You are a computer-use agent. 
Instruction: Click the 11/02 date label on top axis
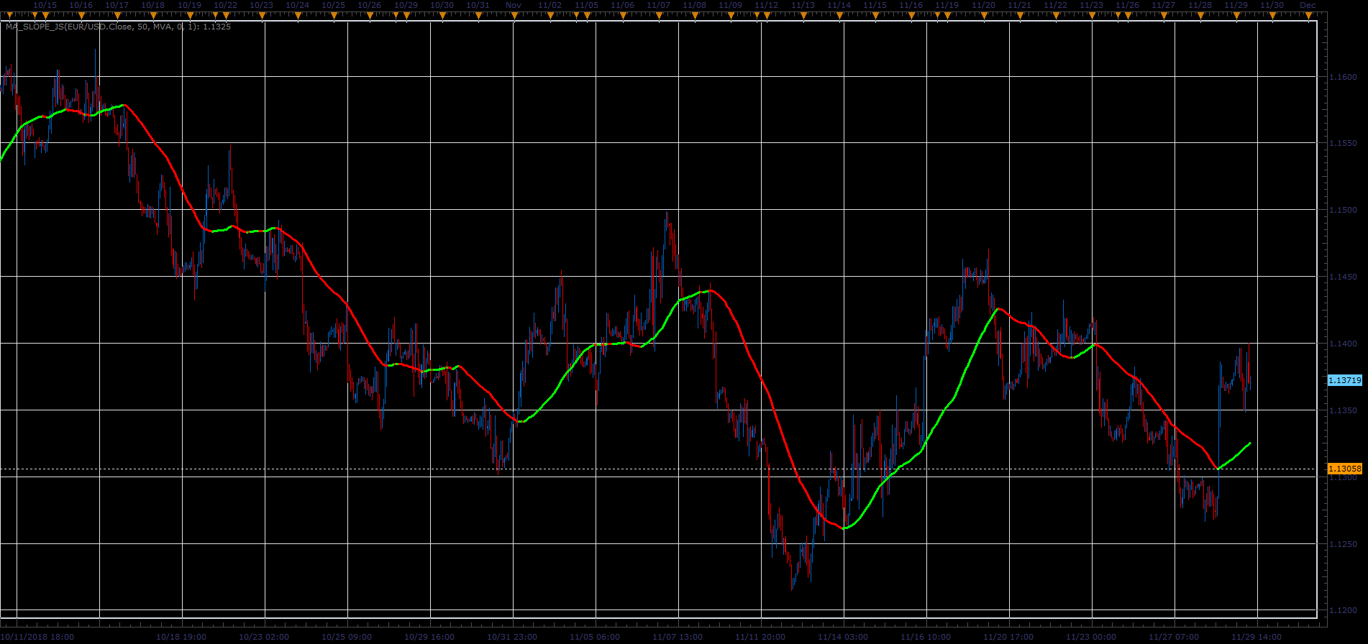pos(550,5)
